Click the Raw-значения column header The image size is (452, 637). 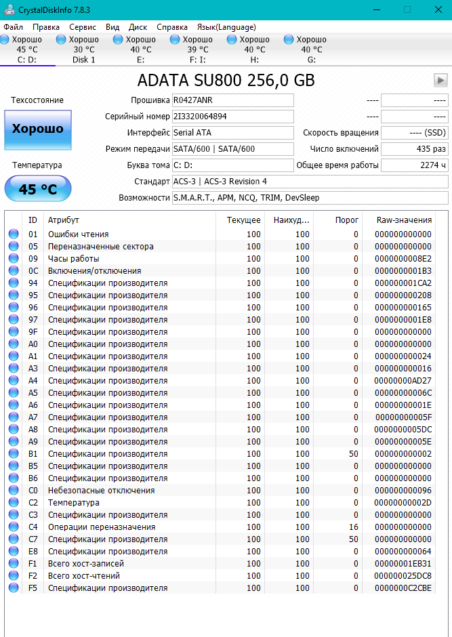click(398, 220)
